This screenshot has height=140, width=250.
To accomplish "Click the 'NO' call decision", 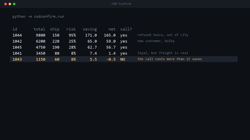I will point(123,59).
